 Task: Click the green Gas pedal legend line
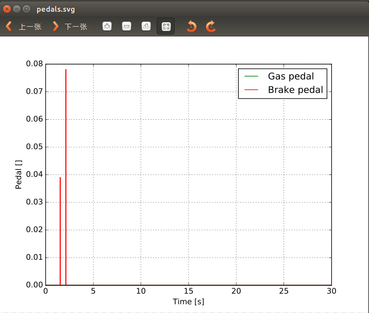(x=251, y=76)
